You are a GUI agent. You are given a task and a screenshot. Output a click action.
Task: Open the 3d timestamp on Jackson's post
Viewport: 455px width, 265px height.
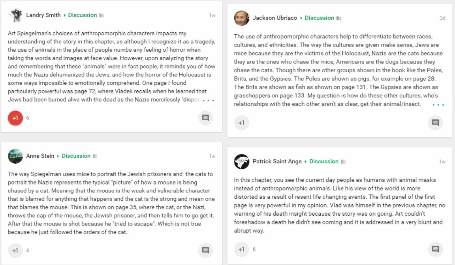tap(442, 18)
